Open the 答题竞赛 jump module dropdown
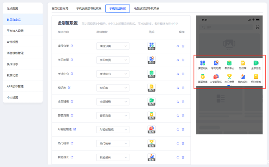Screen dimensions: 269x167 click(x=113, y=115)
